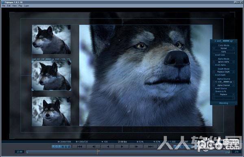Select the top wolf layer thumbnail

coord(51,39)
